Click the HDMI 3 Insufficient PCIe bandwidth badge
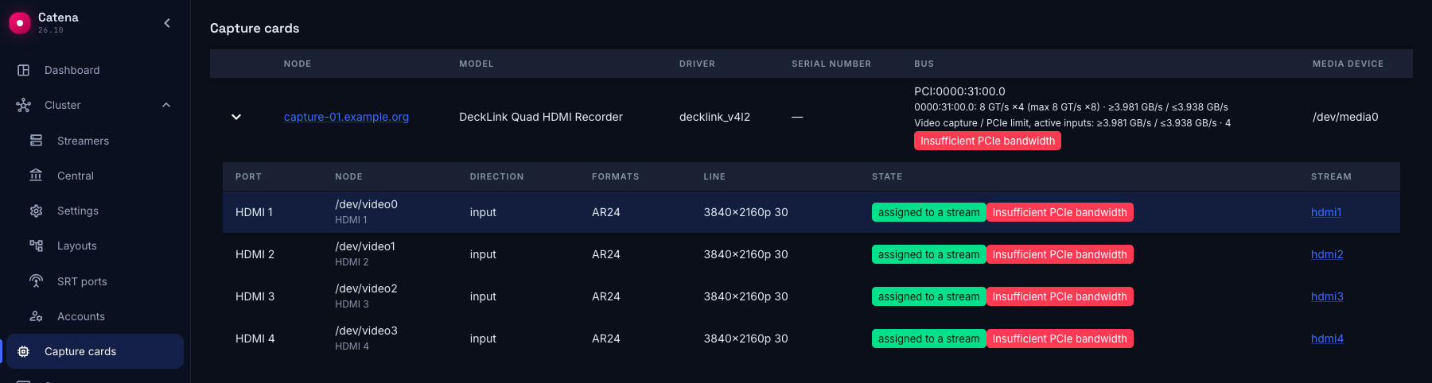This screenshot has width=1432, height=383. point(1060,296)
